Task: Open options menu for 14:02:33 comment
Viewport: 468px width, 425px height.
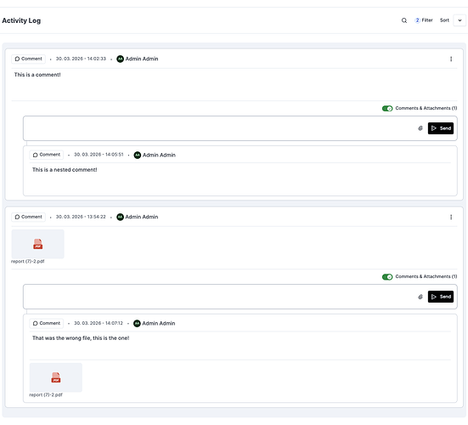Action: [x=451, y=59]
